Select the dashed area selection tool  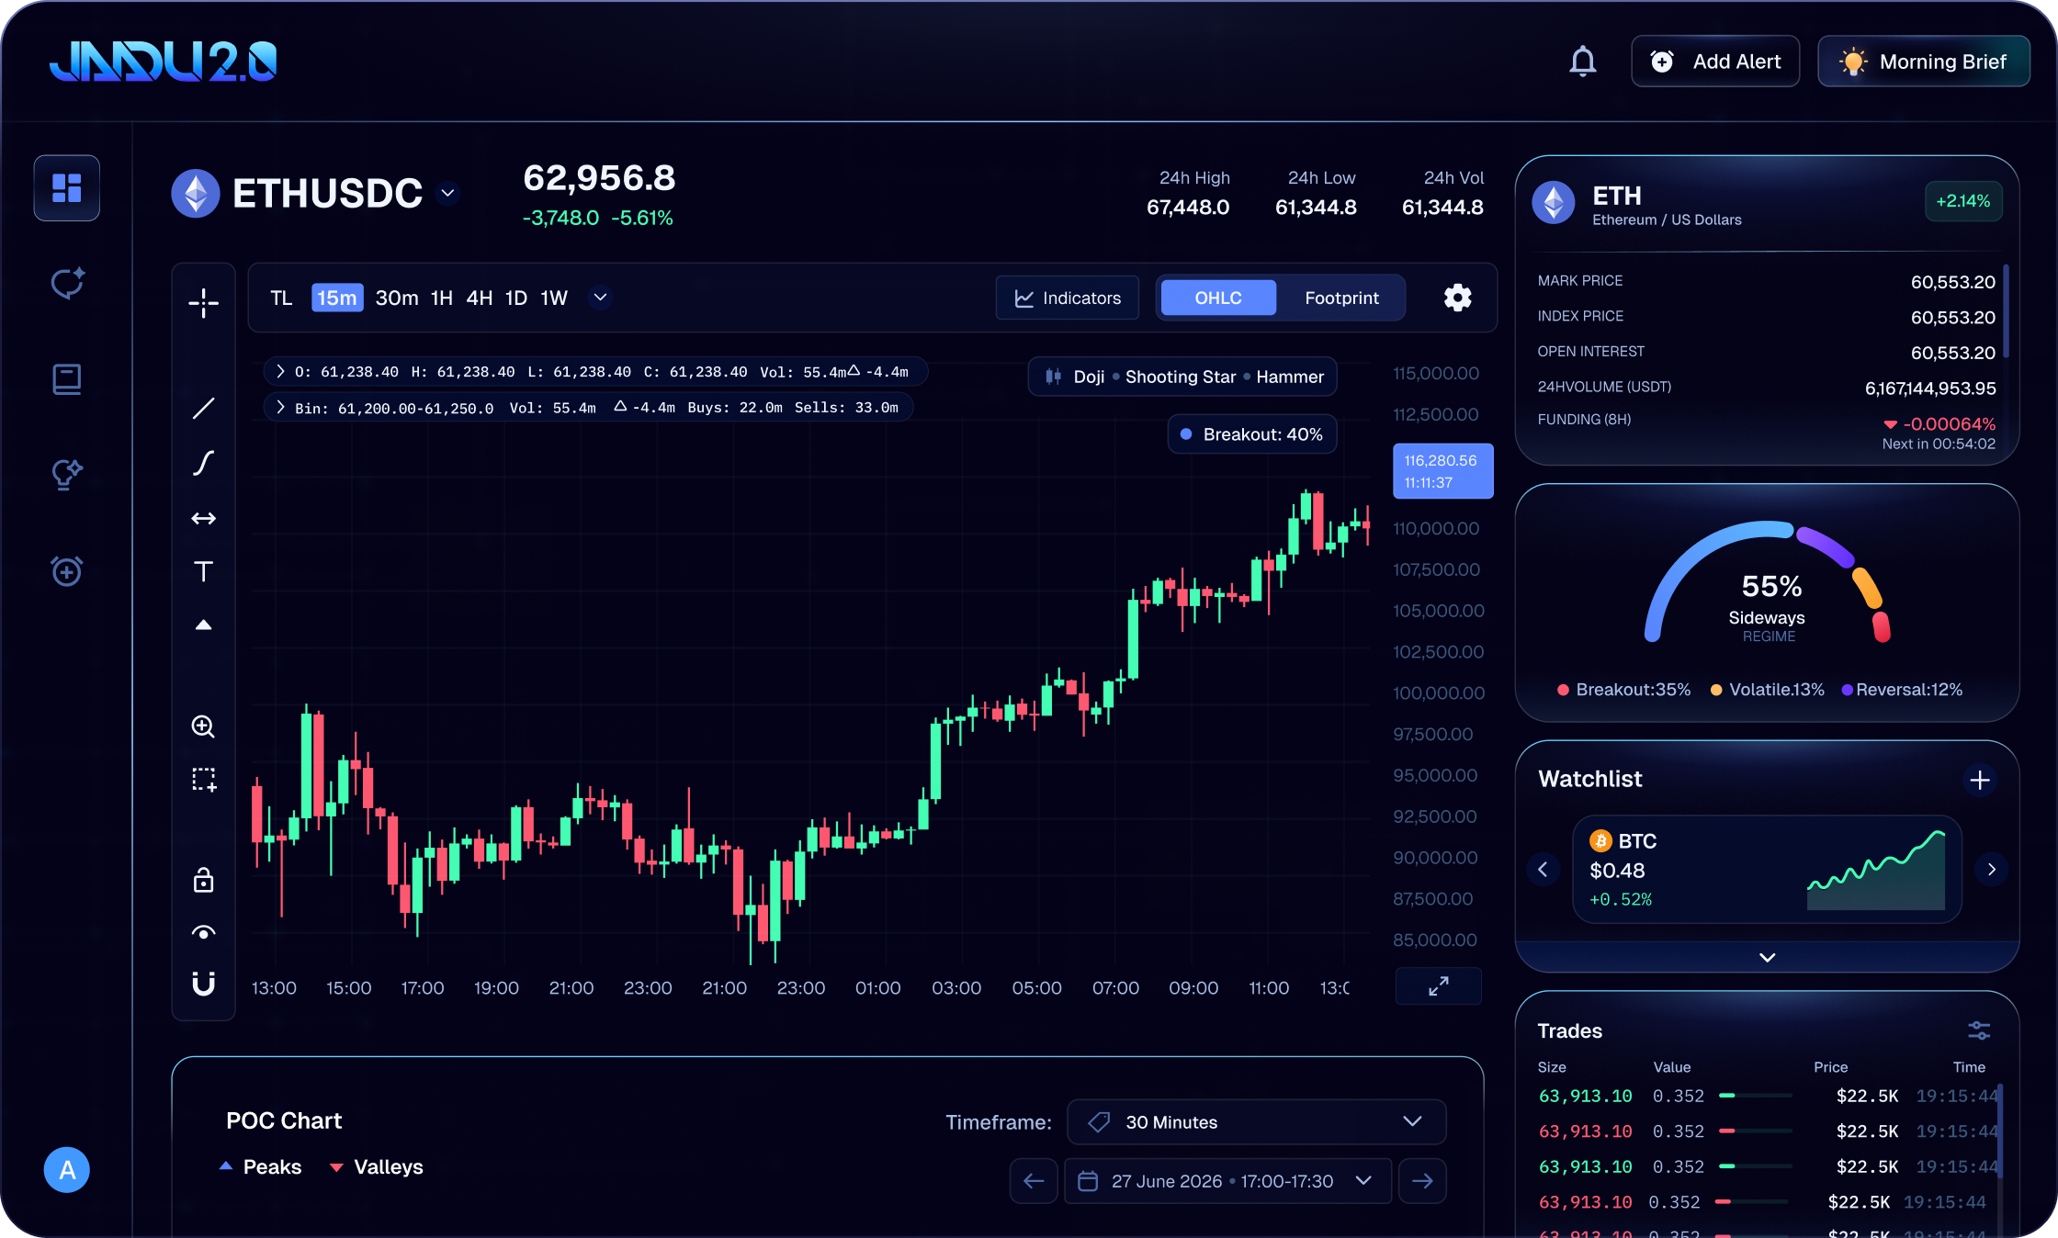tap(203, 780)
